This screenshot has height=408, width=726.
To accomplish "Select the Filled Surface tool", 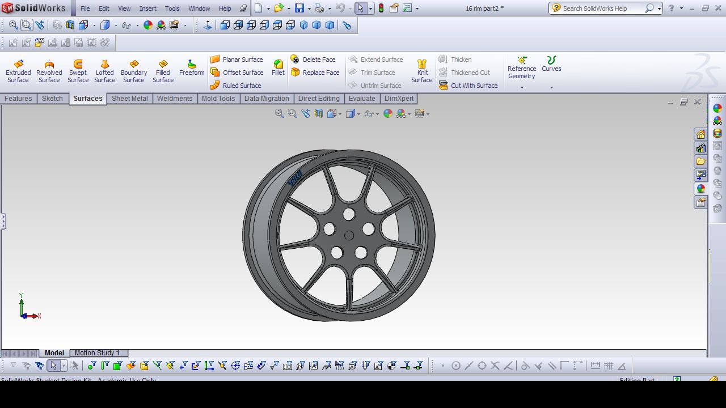I will click(163, 71).
